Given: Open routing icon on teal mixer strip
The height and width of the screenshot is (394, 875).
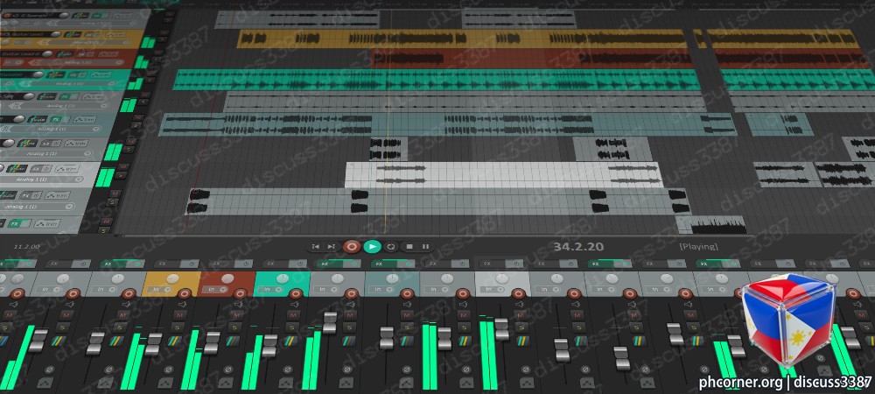Looking at the screenshot, I should tap(290, 341).
